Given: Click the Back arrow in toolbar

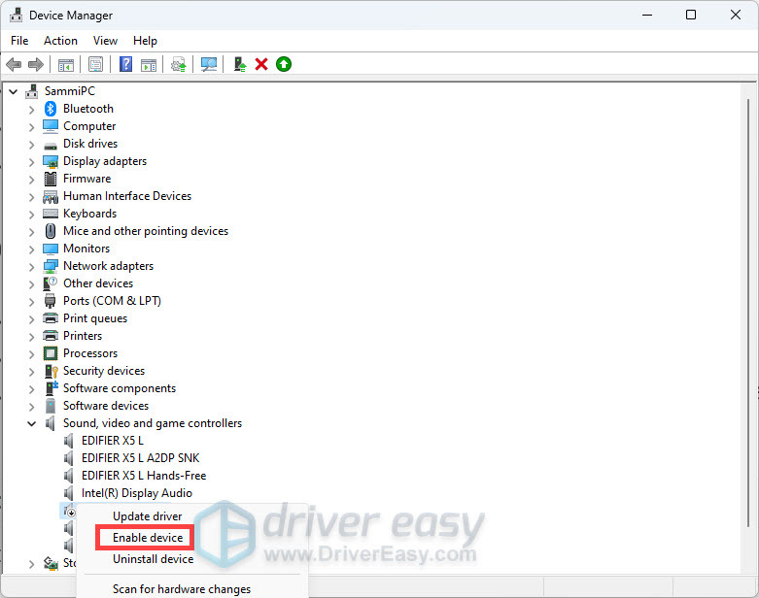Looking at the screenshot, I should (14, 64).
